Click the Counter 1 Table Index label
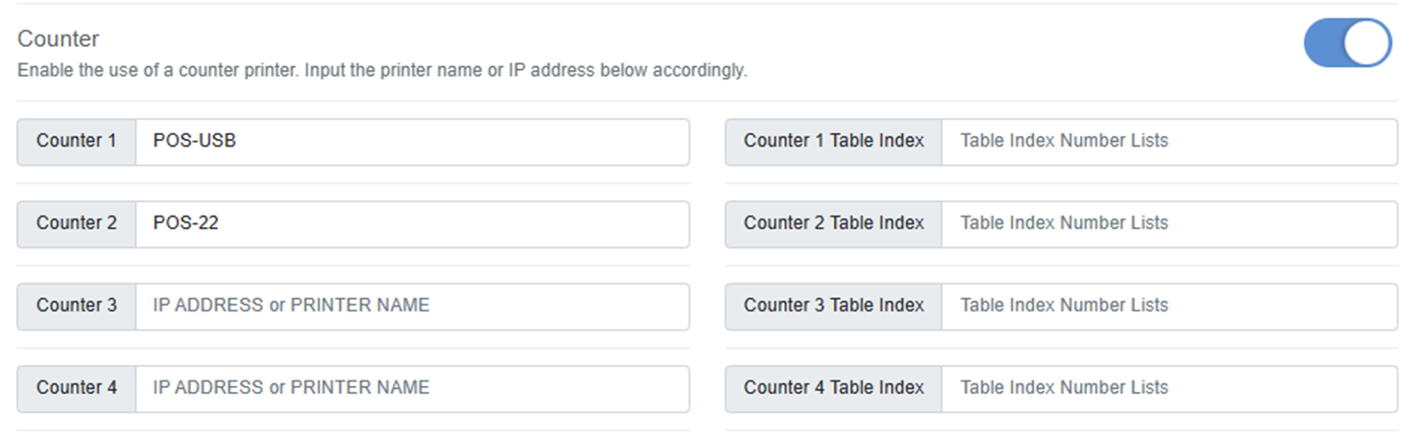Screen dimensions: 1418x437 click(x=833, y=142)
